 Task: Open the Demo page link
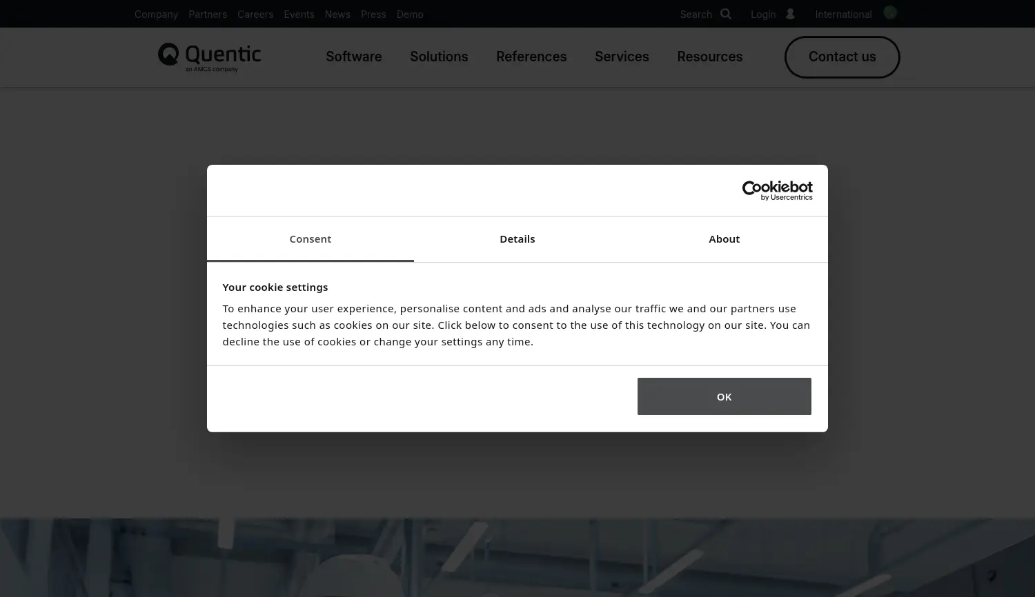point(410,14)
